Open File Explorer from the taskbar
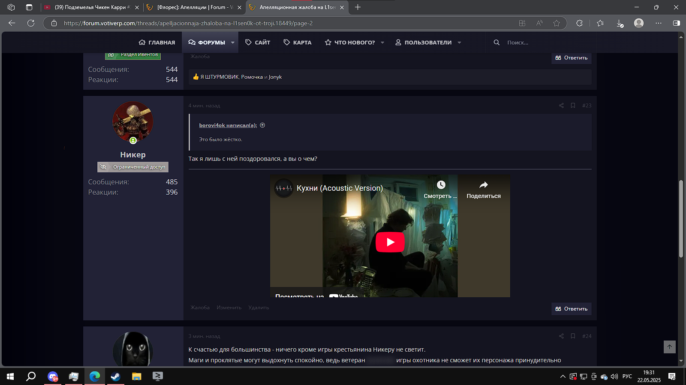The height and width of the screenshot is (385, 686). click(136, 376)
